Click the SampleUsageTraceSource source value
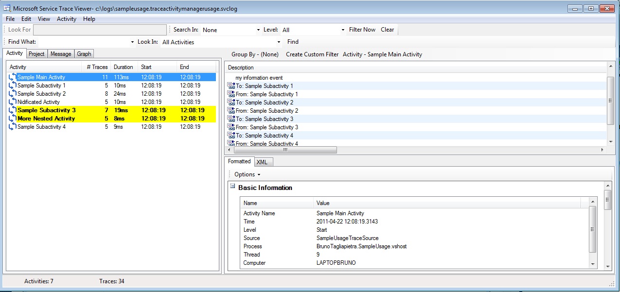This screenshot has width=620, height=292. (347, 238)
